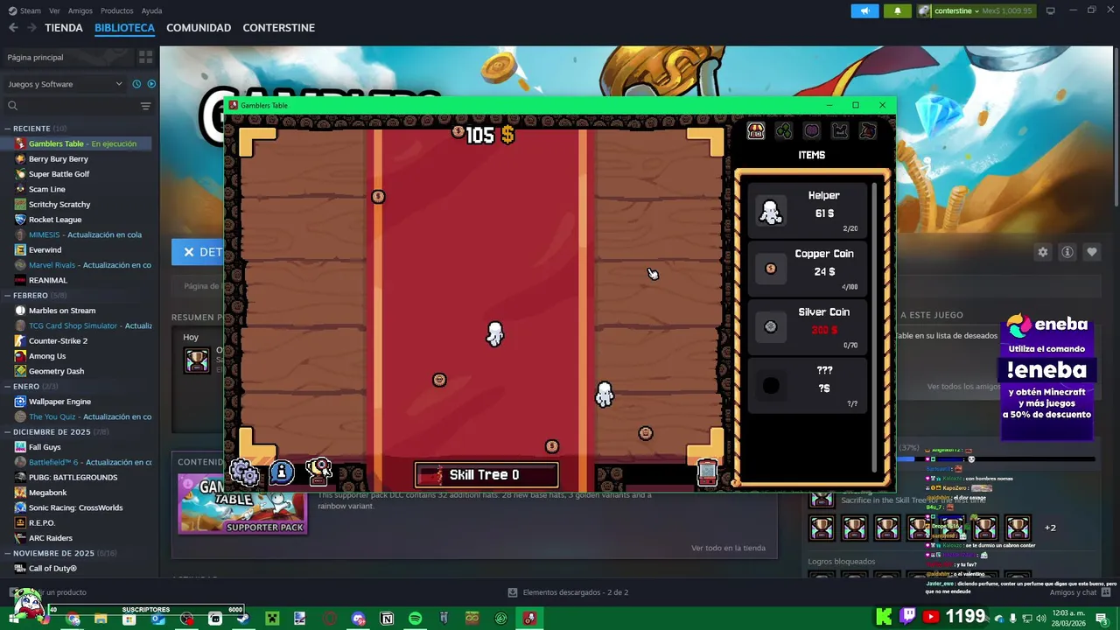The image size is (1120, 630).
Task: Click the Gamblers Table scrollbar in items panel
Action: 875,325
